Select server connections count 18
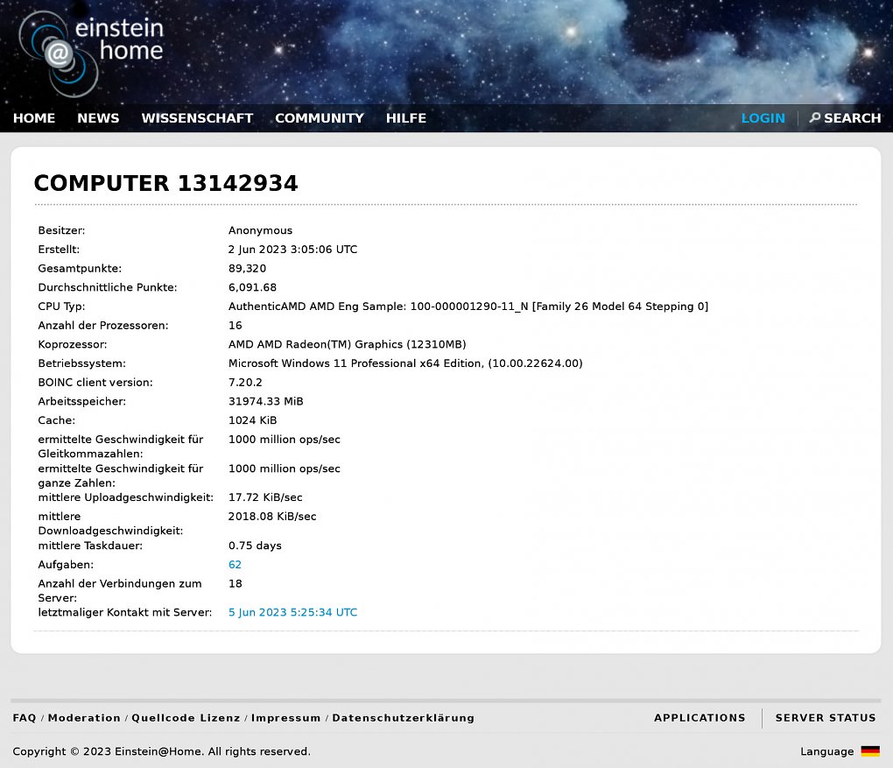893x768 pixels. (x=236, y=584)
